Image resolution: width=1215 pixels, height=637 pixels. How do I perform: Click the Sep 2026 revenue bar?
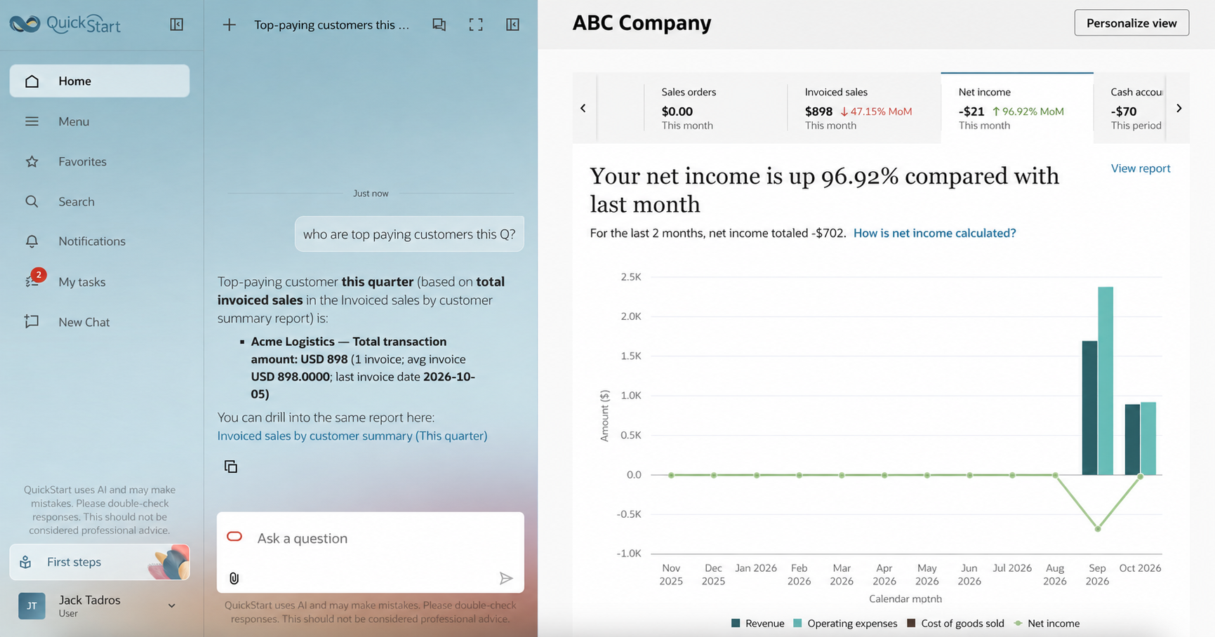[1089, 408]
